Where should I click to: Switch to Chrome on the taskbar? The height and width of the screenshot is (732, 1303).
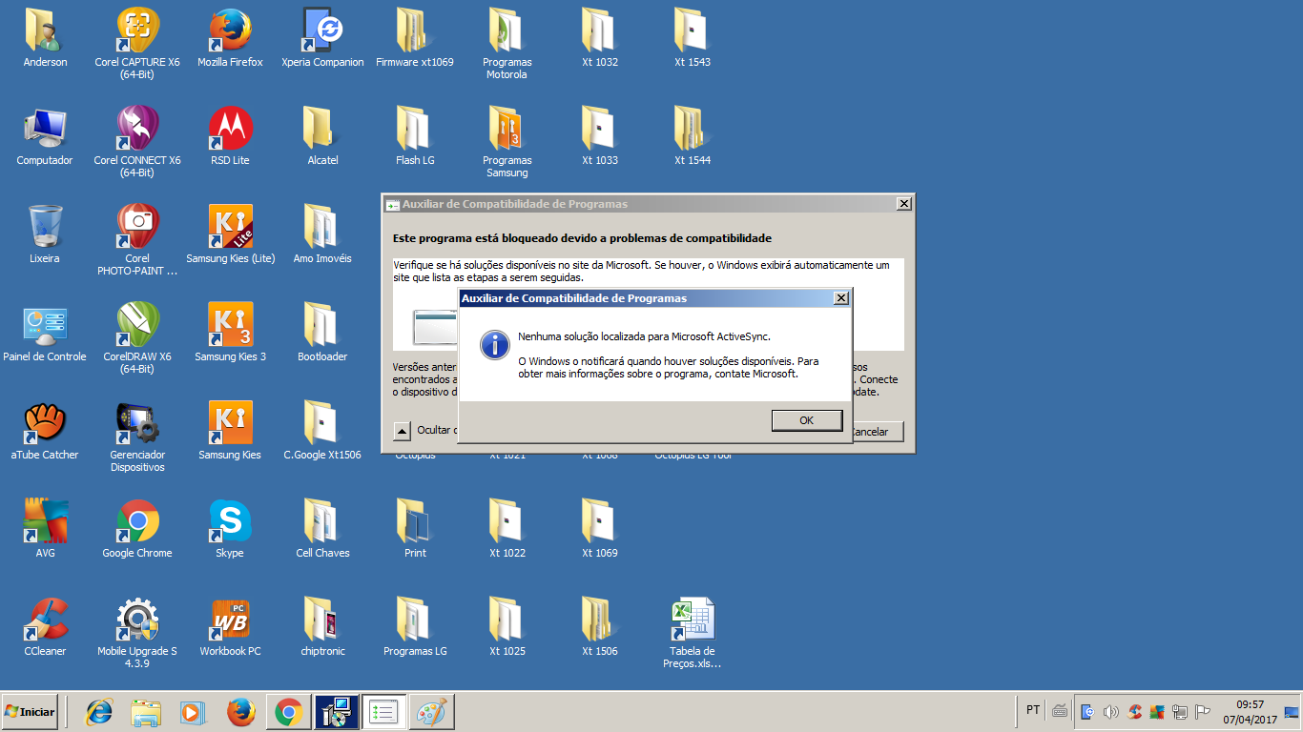289,712
